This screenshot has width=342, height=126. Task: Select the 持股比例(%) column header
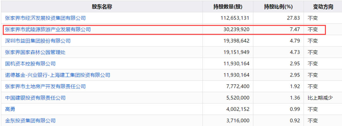[x=278, y=7]
